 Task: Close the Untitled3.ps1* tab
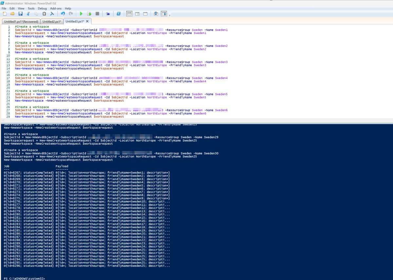[x=87, y=21]
